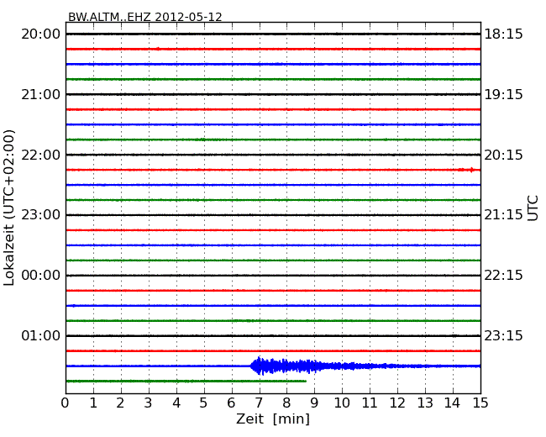
Task: Click the x-axis tick label 1
Action: (x=93, y=403)
